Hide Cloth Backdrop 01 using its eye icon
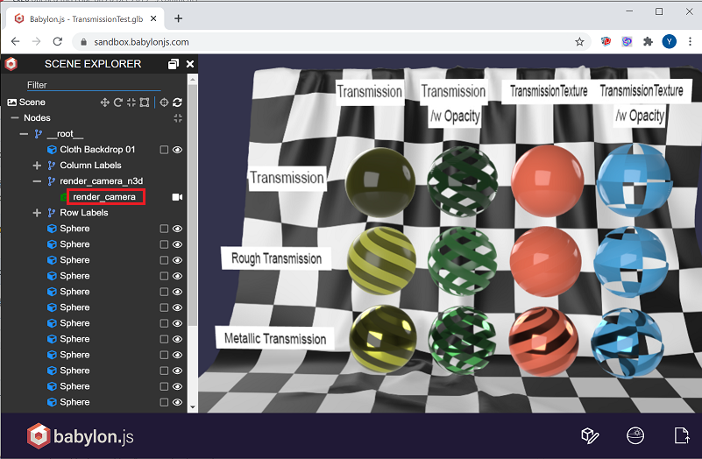Screen dimensions: 702x459 pyautogui.click(x=177, y=150)
